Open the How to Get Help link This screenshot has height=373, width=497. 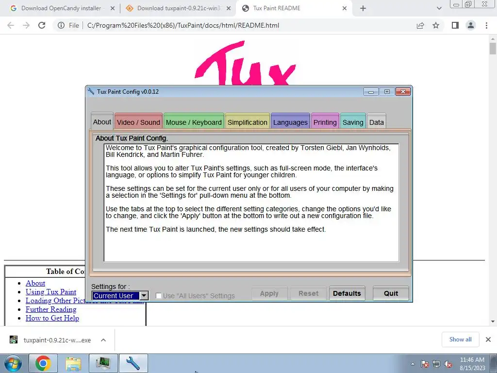click(x=52, y=318)
